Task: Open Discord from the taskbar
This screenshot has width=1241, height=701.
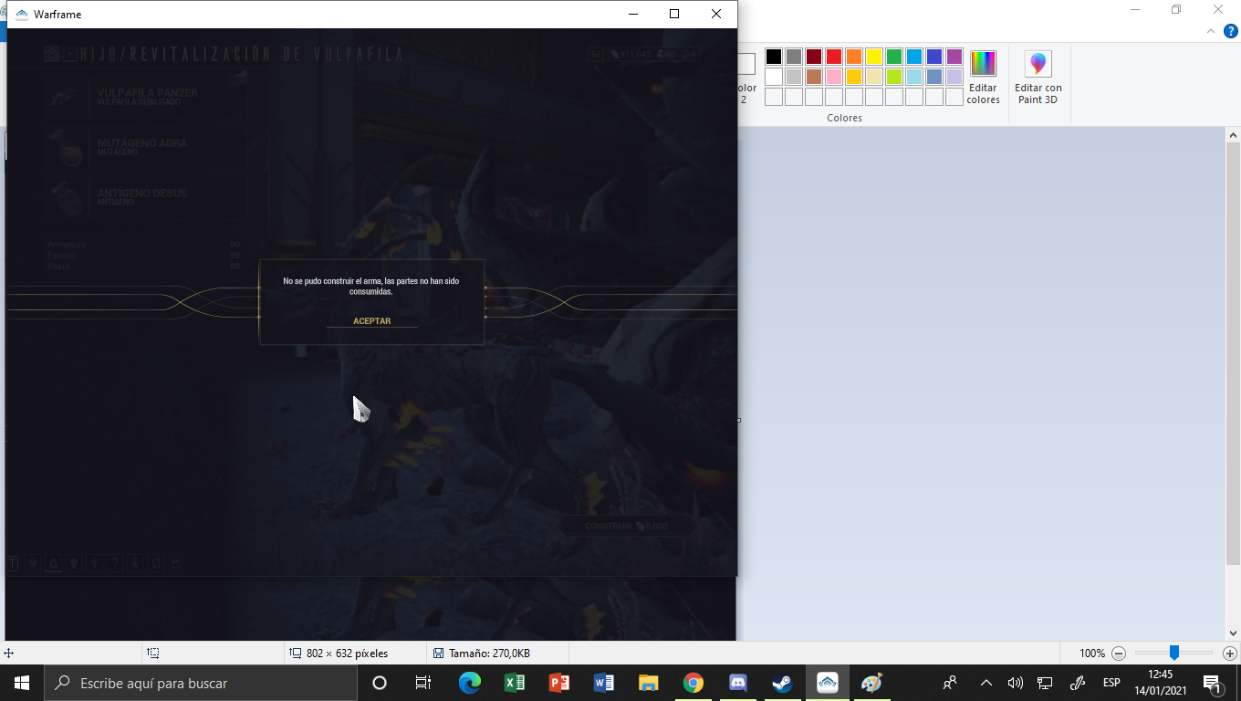Action: click(738, 683)
